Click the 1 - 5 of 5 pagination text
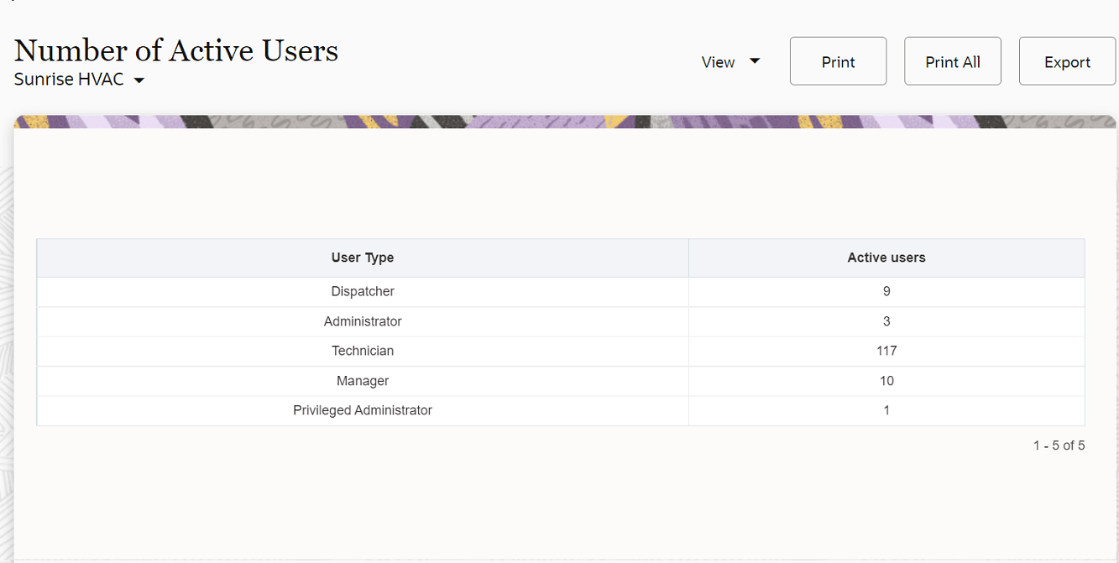The image size is (1119, 563). coord(1058,446)
